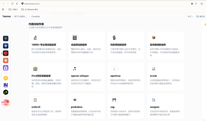Select the oracle skill card
Screen dimensions: 206x121
pyautogui.click(x=165, y=77)
